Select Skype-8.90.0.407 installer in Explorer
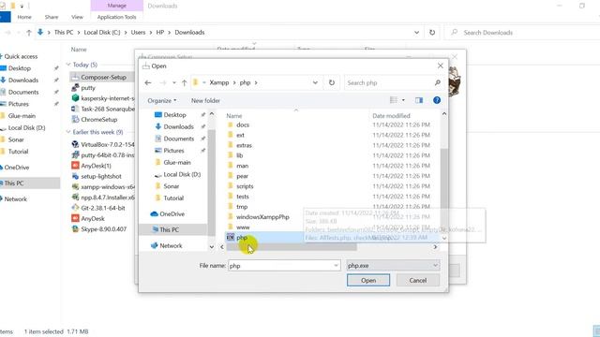This screenshot has width=600, height=337. 103,228
